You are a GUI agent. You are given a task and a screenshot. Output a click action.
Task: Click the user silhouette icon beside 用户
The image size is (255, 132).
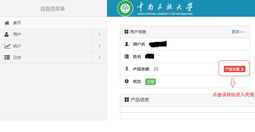(x=7, y=34)
